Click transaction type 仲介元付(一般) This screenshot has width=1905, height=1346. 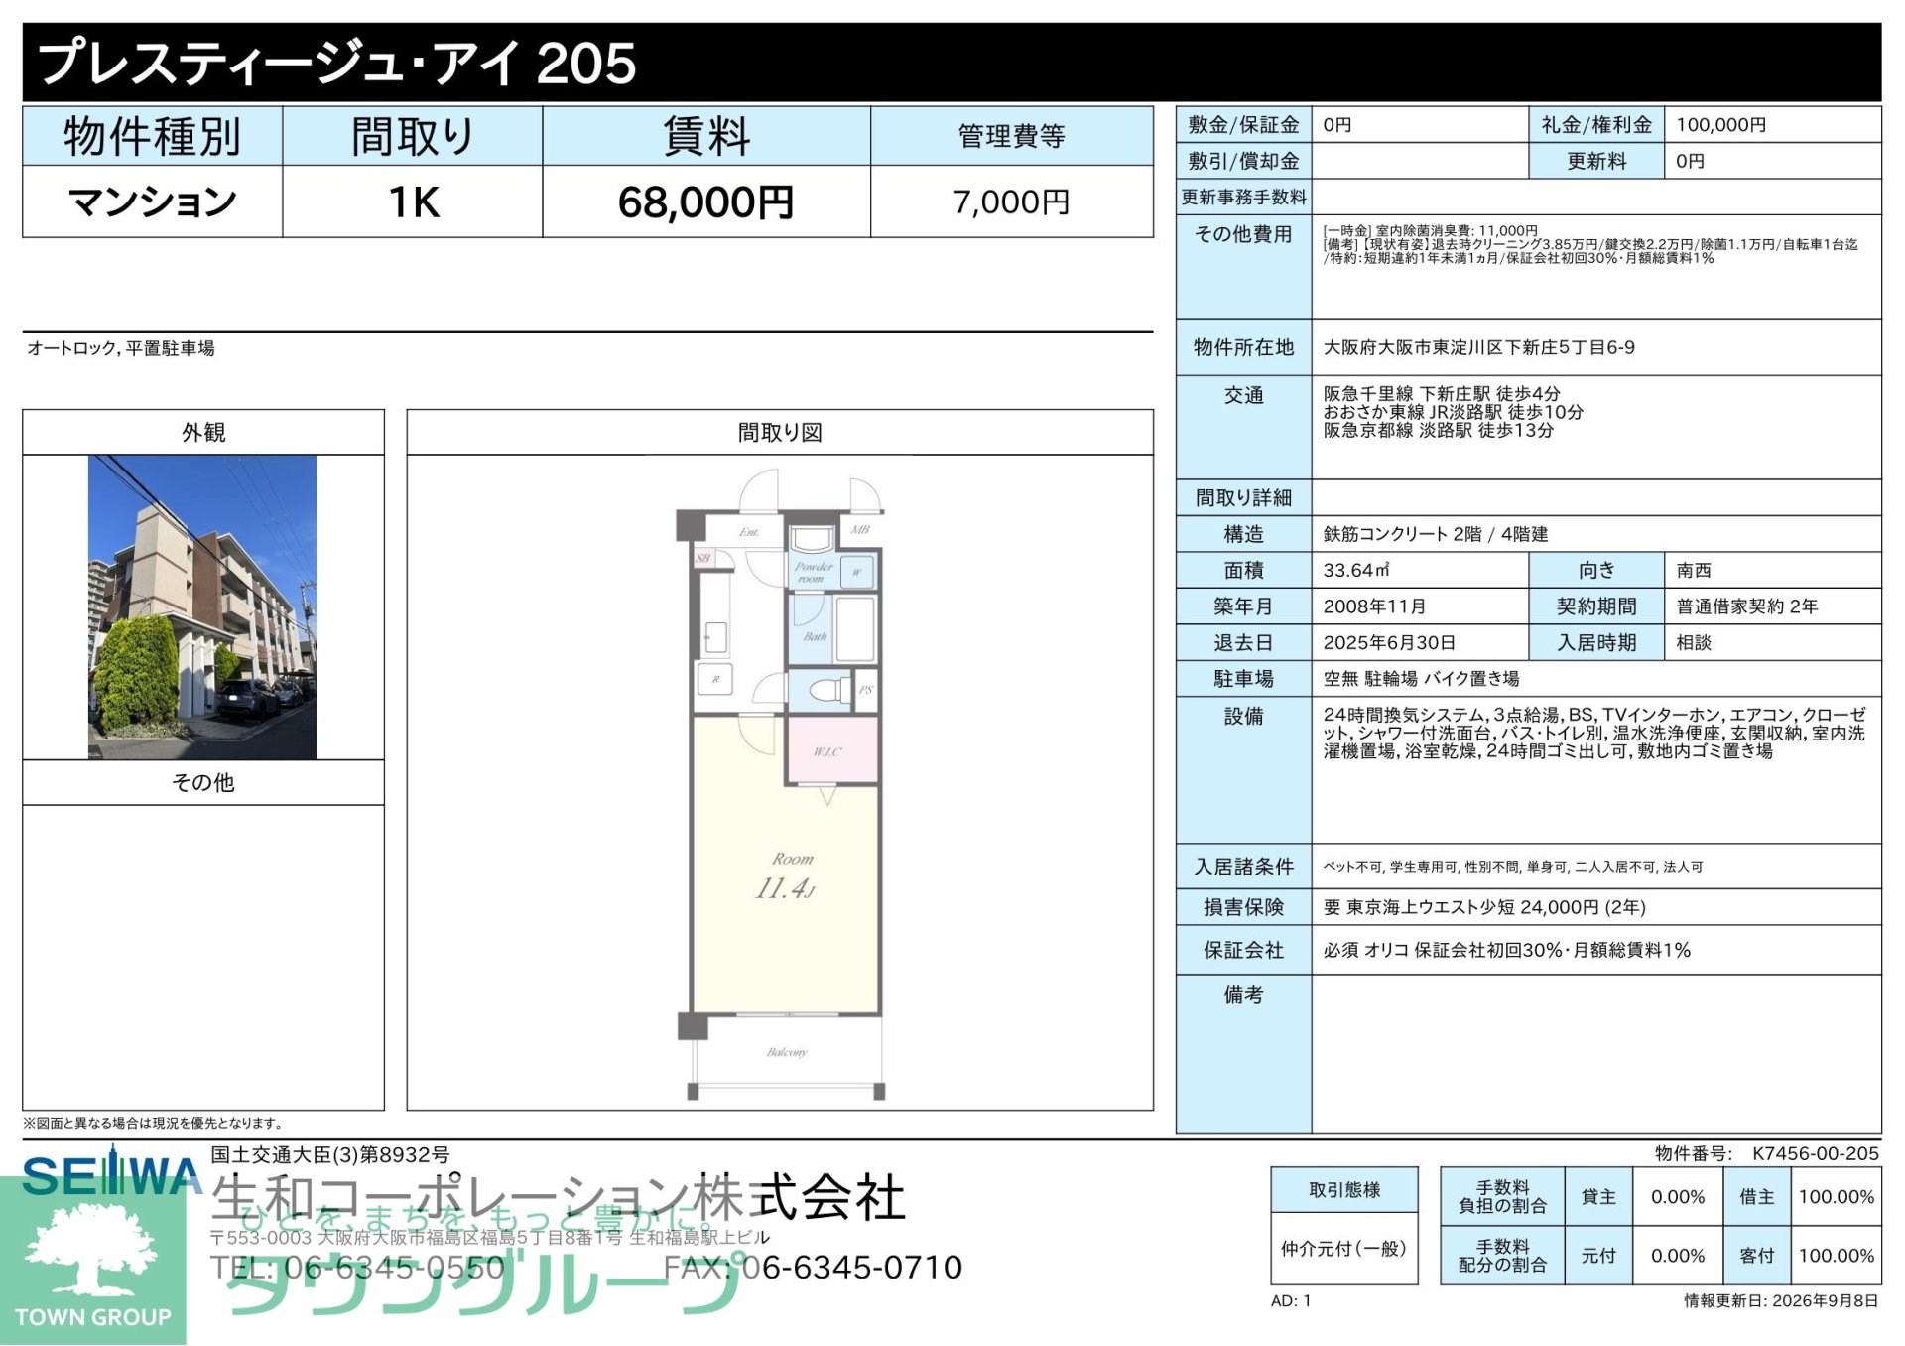[x=1343, y=1249]
